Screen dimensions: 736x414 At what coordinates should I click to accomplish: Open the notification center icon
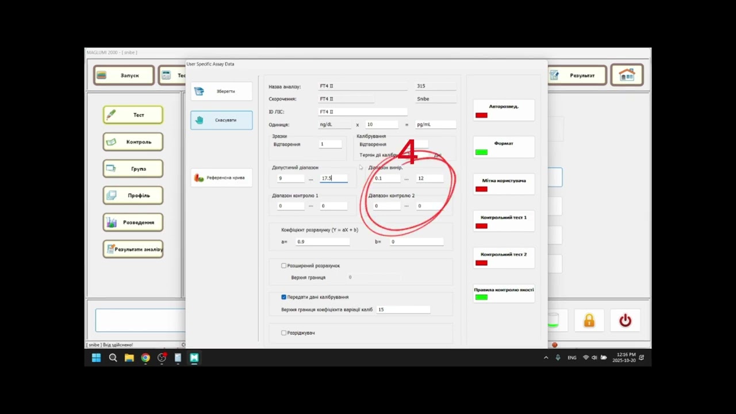point(642,358)
